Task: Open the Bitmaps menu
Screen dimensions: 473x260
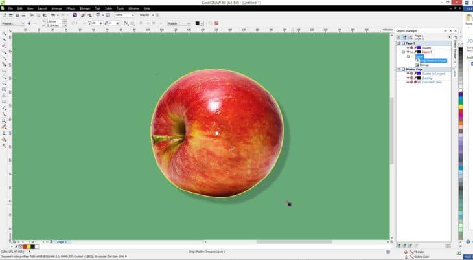Action: click(85, 9)
